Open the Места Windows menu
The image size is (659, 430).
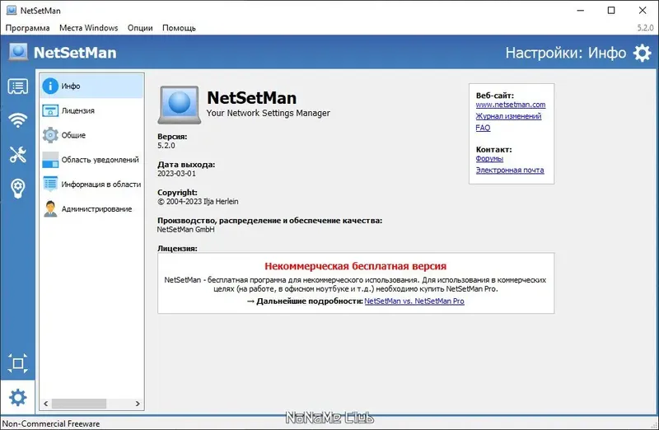(x=89, y=28)
